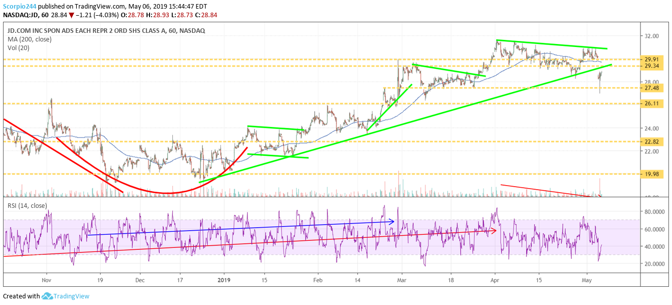Click the Nov marker on time axis

(x=46, y=279)
